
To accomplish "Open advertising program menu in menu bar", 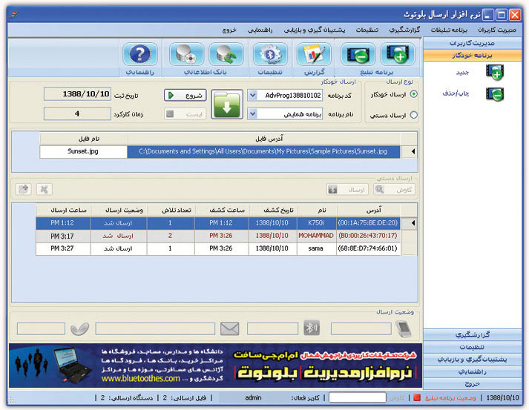I will (449, 30).
